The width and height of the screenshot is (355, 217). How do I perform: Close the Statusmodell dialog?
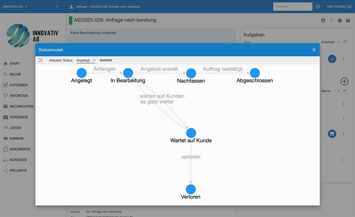314,50
